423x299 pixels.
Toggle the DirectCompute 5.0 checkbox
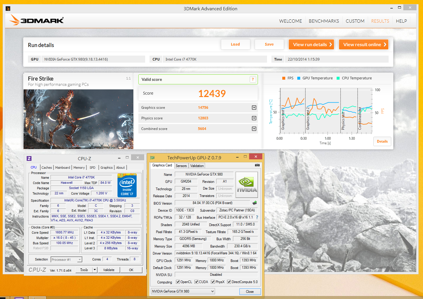[229, 282]
